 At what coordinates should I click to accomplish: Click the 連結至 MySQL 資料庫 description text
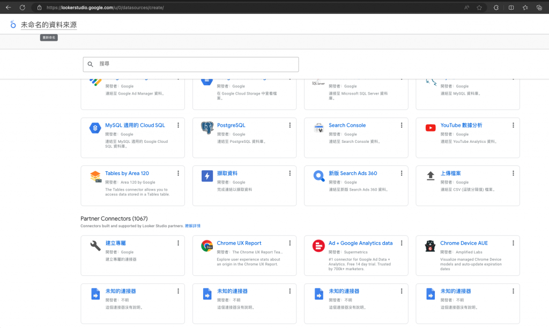pos(461,93)
